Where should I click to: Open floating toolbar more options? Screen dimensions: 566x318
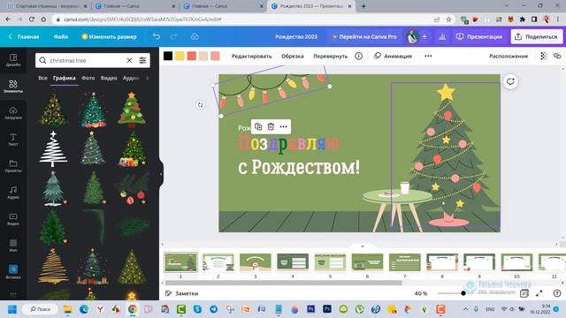tap(283, 126)
